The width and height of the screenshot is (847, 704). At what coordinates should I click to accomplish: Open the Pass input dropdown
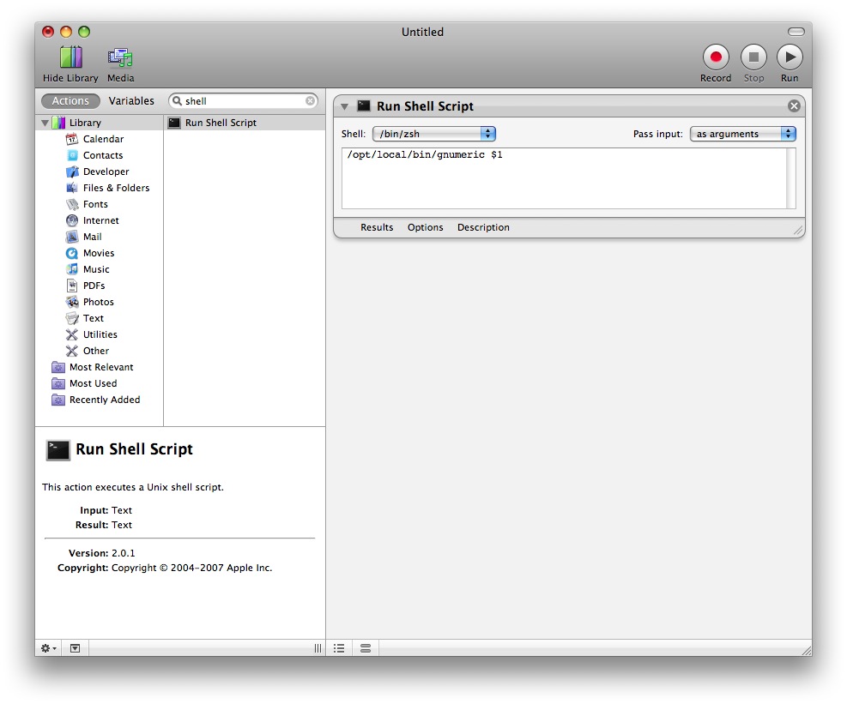click(743, 134)
